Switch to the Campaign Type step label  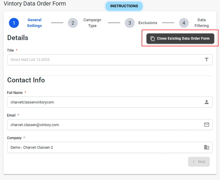point(92,23)
